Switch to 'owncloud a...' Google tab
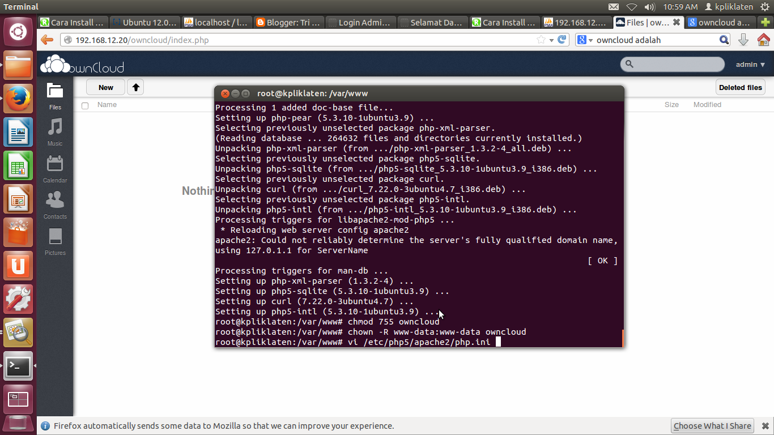774x435 pixels. pyautogui.click(x=720, y=23)
